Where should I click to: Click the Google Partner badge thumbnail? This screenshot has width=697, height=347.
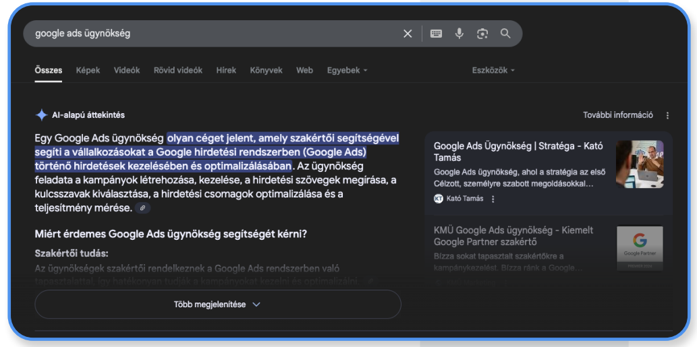640,248
